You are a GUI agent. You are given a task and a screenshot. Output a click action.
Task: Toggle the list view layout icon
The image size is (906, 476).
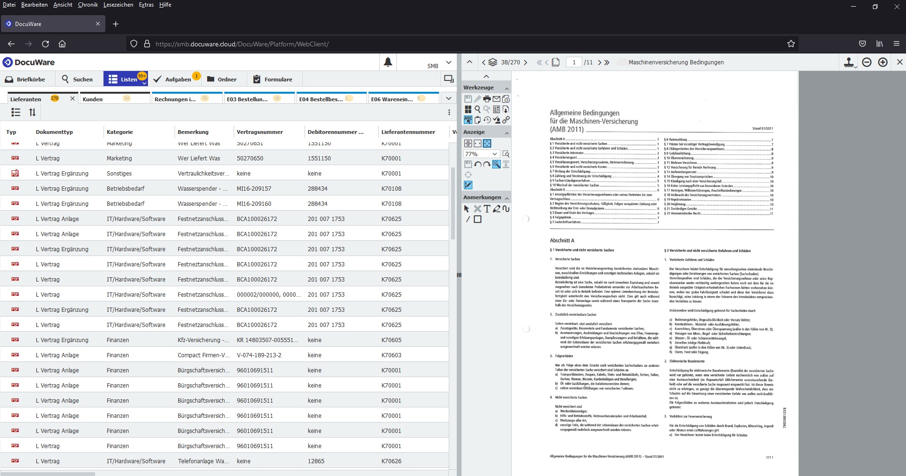pyautogui.click(x=16, y=112)
